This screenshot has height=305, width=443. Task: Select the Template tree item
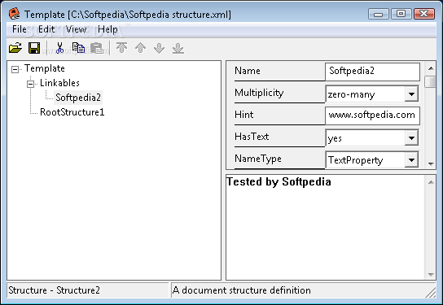tap(45, 68)
